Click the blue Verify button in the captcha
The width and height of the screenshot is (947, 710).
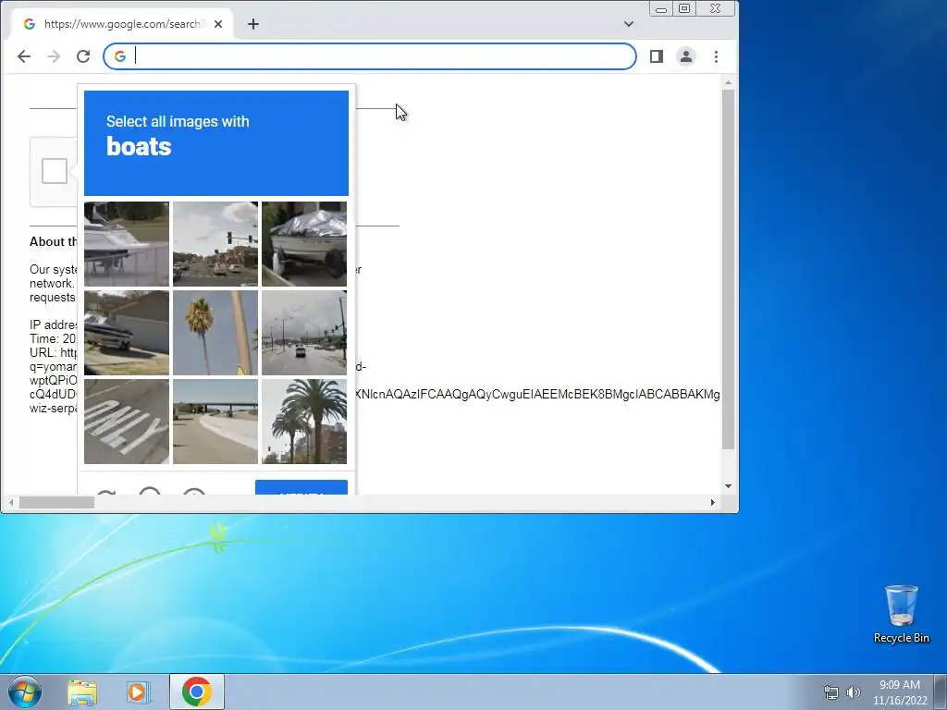click(301, 487)
